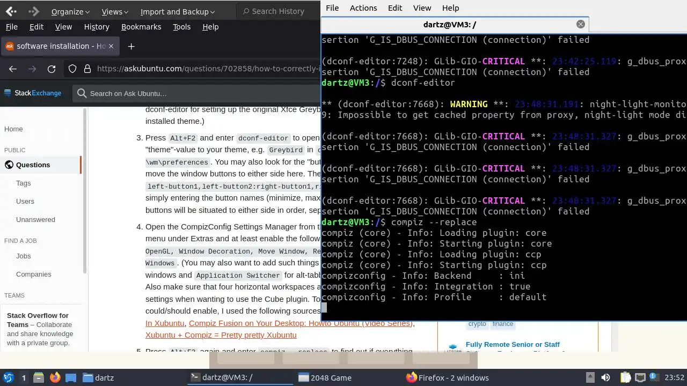Open the application menu in the taskbar

(x=8, y=377)
